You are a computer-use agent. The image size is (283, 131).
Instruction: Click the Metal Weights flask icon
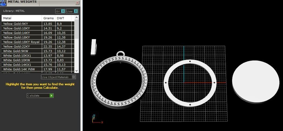3,3
